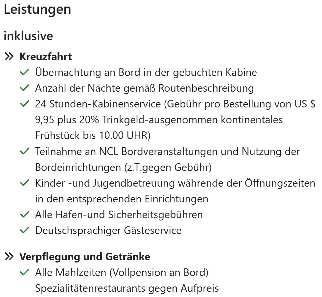Click the checkmark next to Übernachtung an Bord
The height and width of the screenshot is (297, 322).
tap(25, 72)
